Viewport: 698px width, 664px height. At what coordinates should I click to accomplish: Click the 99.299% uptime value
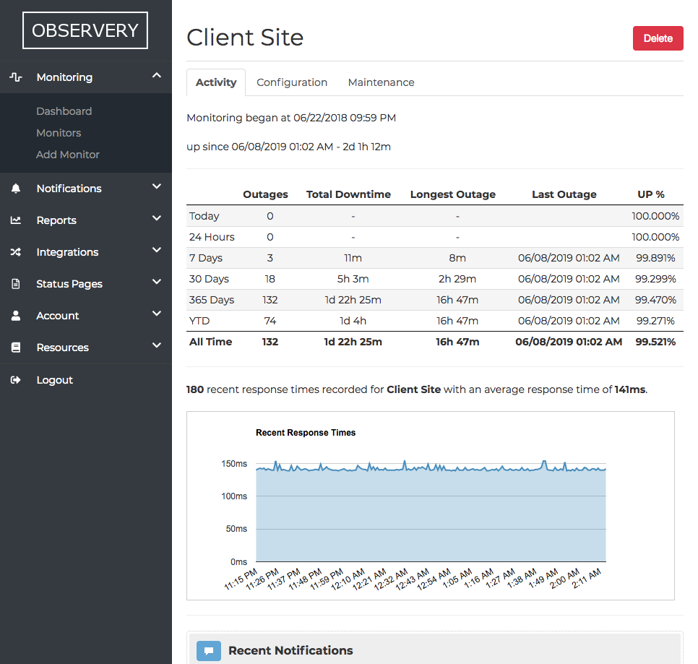click(655, 279)
